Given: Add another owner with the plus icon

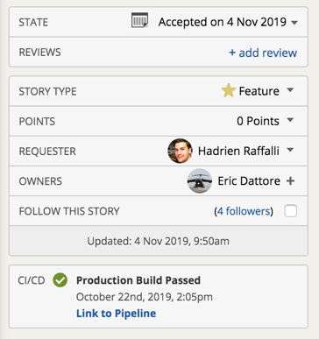Looking at the screenshot, I should click(x=290, y=181).
